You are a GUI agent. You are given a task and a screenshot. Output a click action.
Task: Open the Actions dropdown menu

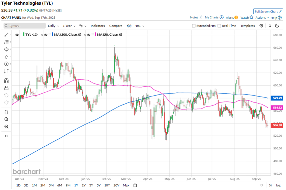point(262,18)
